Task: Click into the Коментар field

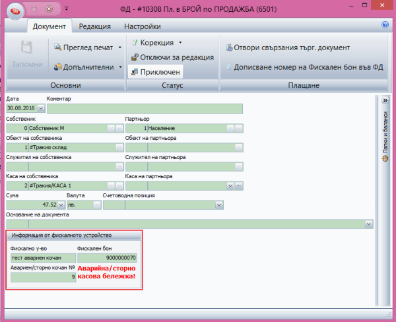Action: 145,109
